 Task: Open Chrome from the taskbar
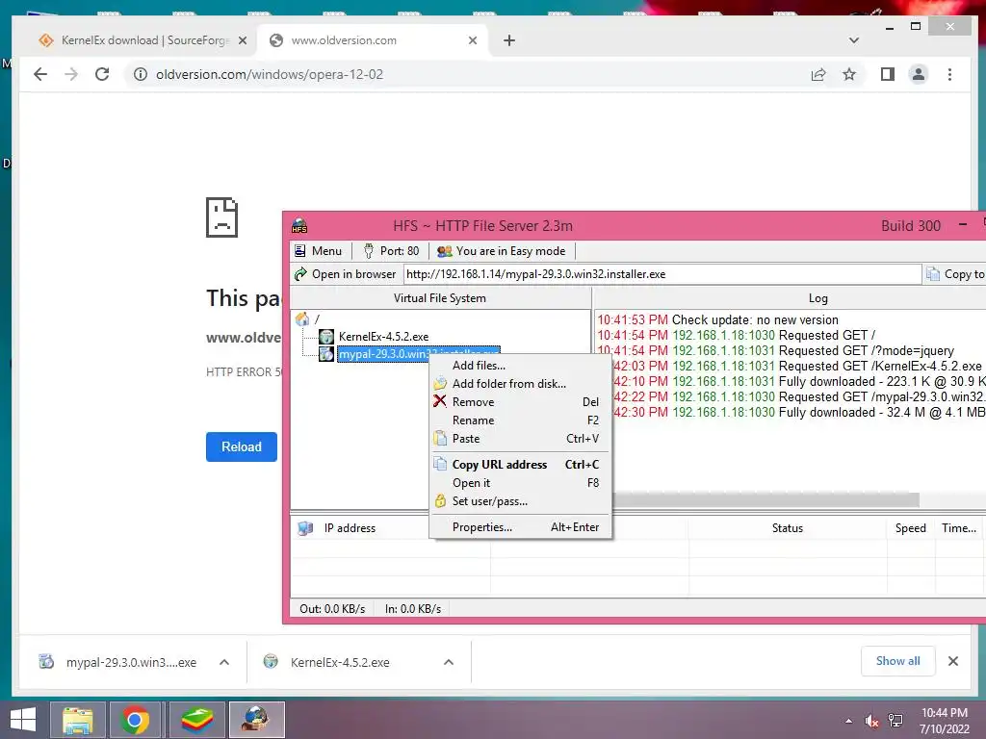[x=135, y=720]
